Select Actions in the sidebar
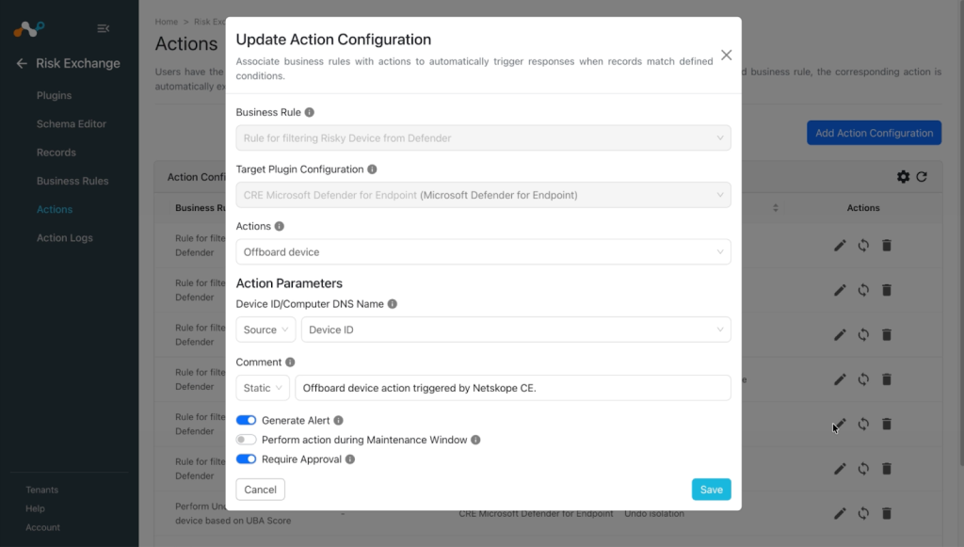Image resolution: width=964 pixels, height=547 pixels. (55, 209)
